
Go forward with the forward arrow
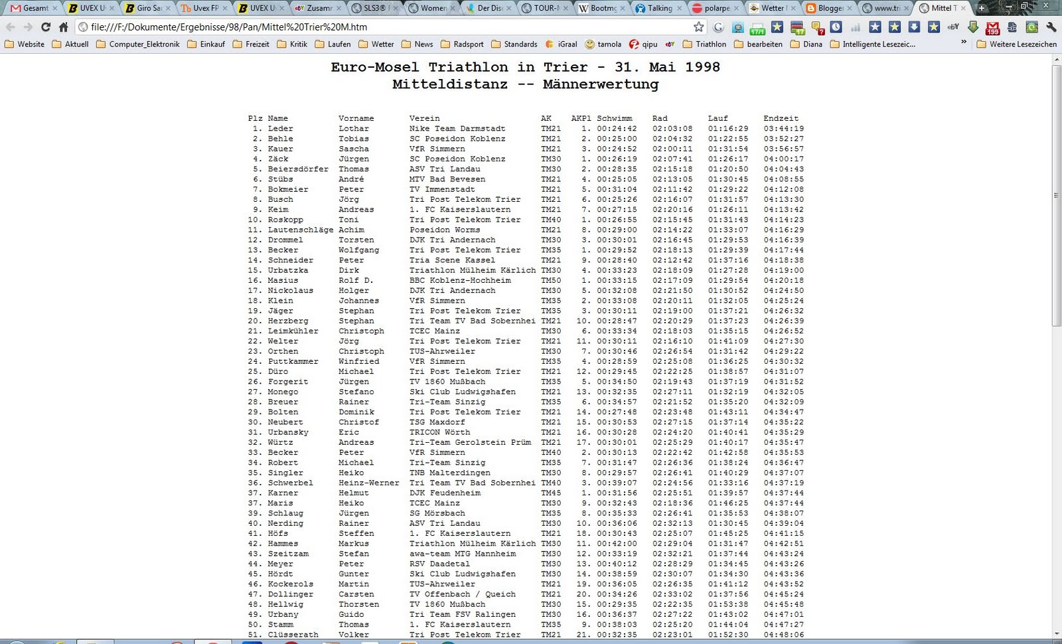(28, 27)
